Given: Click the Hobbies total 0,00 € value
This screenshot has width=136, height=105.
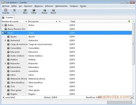Looking at the screenshot, I should click(x=72, y=60).
